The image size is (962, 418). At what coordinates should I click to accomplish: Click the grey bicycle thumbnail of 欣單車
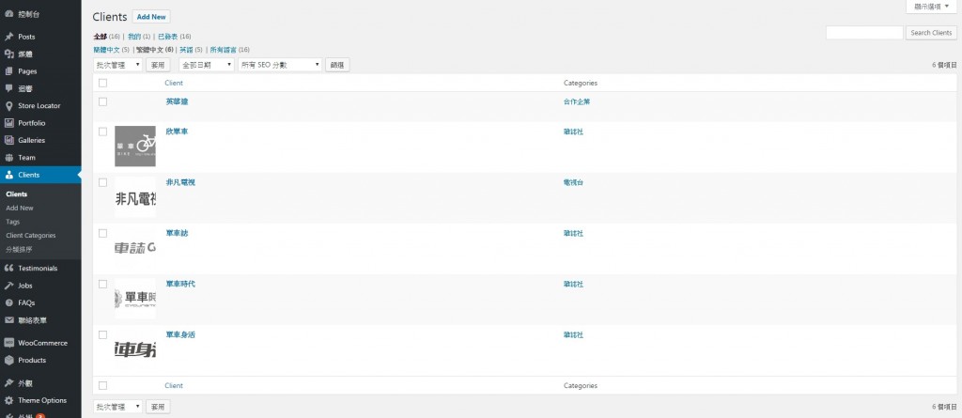[135, 147]
